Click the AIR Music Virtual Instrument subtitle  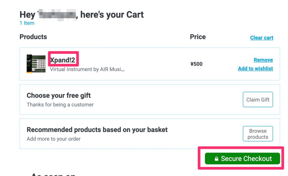(86, 69)
